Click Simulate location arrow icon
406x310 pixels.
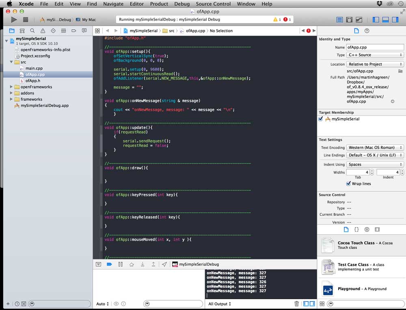[x=164, y=264]
